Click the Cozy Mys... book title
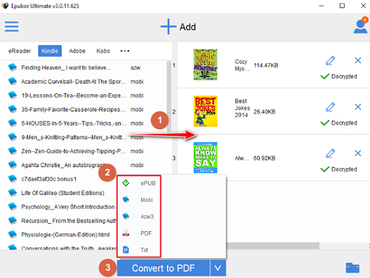The width and height of the screenshot is (370, 278). pyautogui.click(x=242, y=65)
